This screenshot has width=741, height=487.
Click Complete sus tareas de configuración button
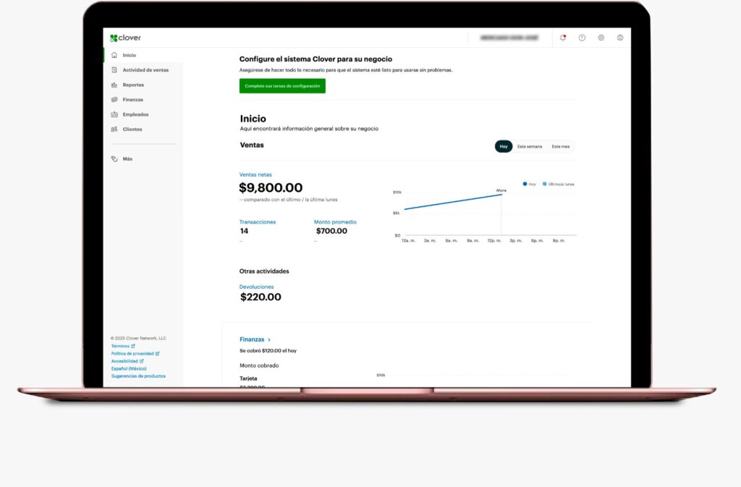[282, 85]
